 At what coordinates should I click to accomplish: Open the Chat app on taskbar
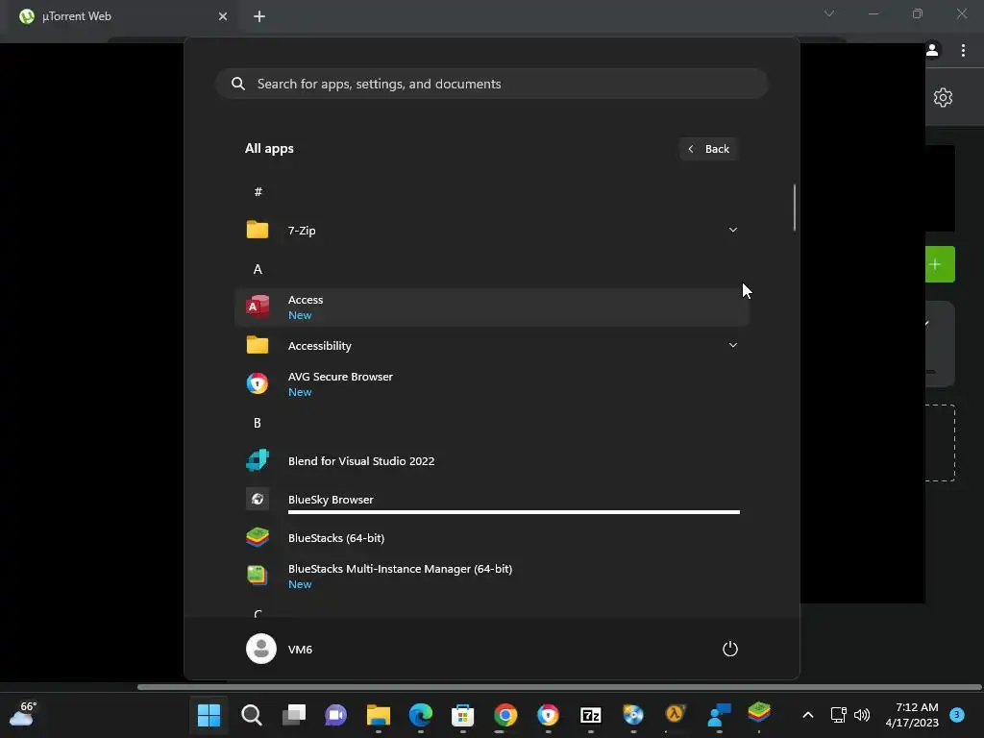(335, 715)
